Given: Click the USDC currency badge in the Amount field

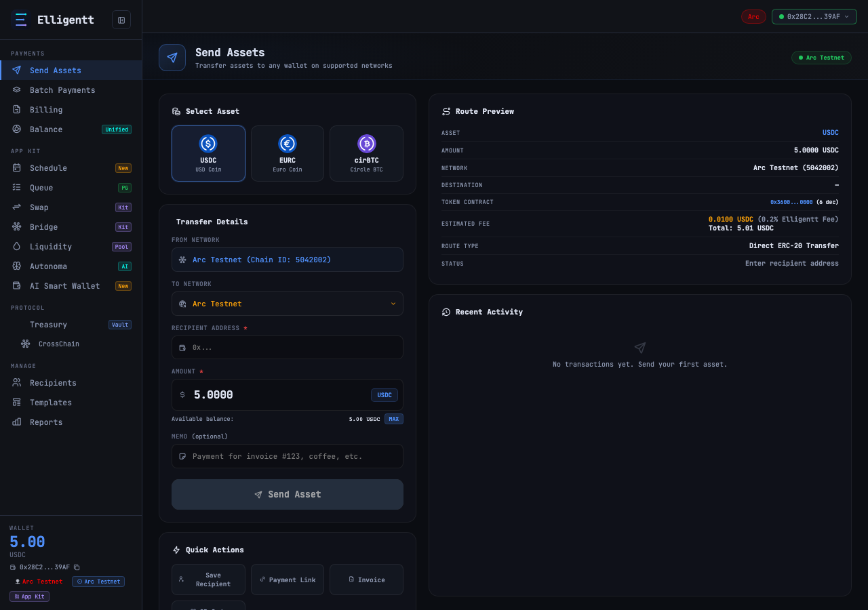Looking at the screenshot, I should 384,395.
